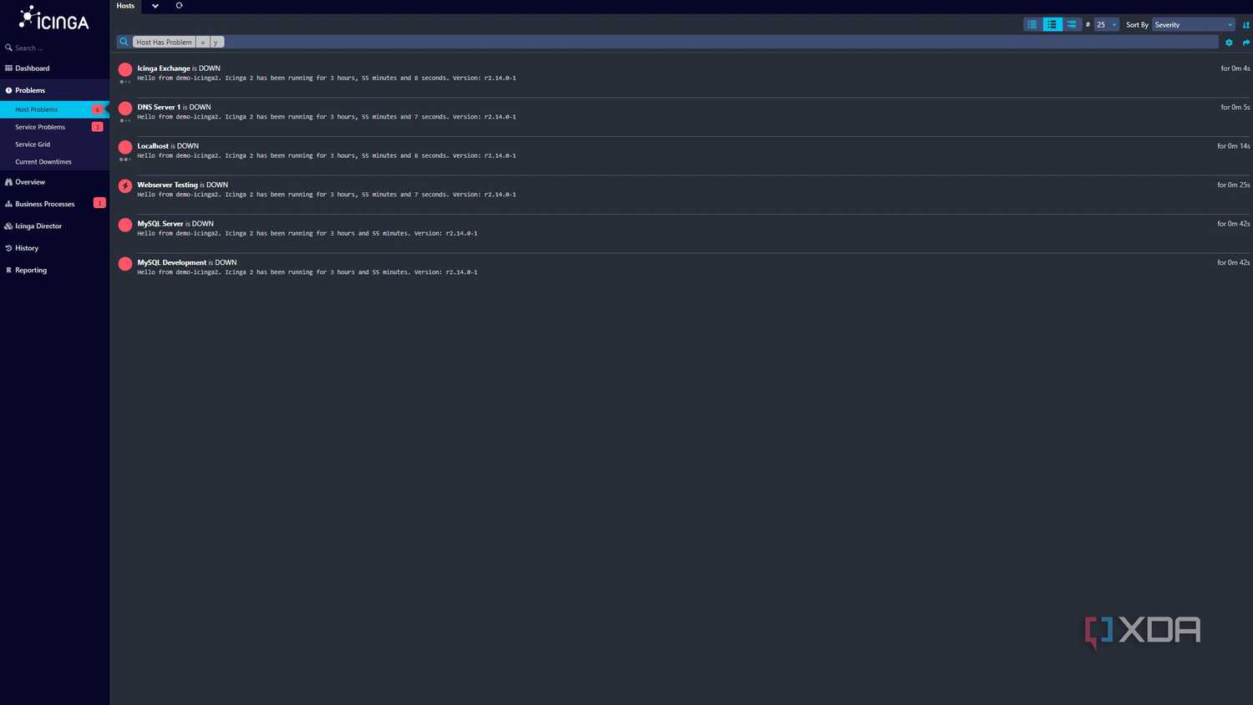Open the MySQL Server host link
This screenshot has width=1253, height=705.
point(160,224)
